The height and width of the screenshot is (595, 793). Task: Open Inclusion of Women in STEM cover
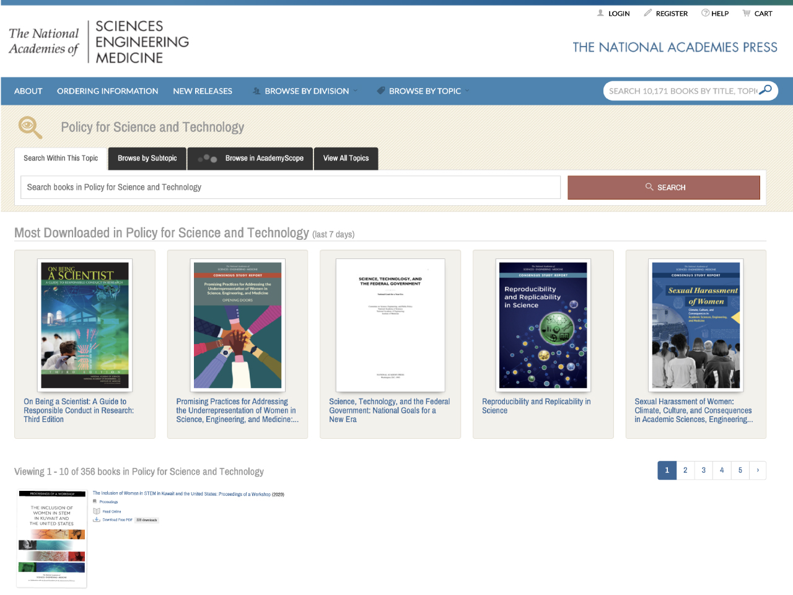[x=52, y=538]
